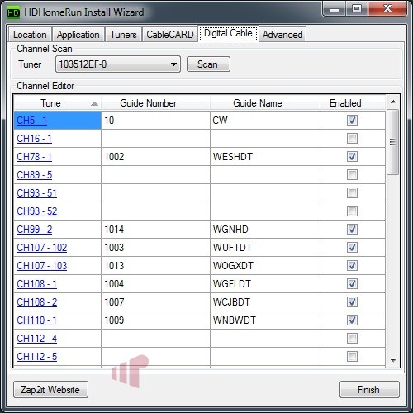Open the CH107 - 102 tune link

pyautogui.click(x=42, y=248)
